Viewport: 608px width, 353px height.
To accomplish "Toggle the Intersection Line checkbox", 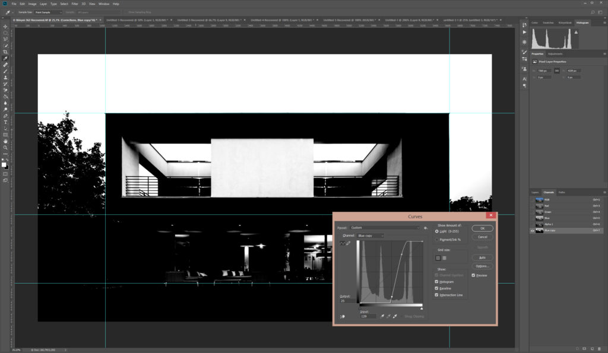I will pyautogui.click(x=436, y=295).
